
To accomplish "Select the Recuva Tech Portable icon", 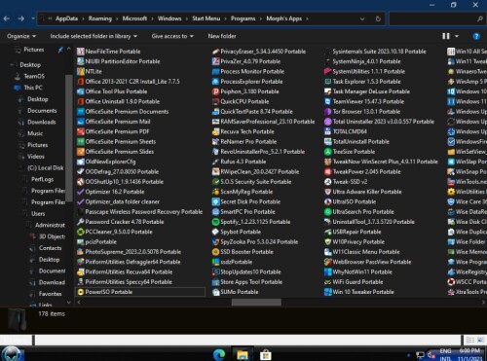I will tap(215, 131).
